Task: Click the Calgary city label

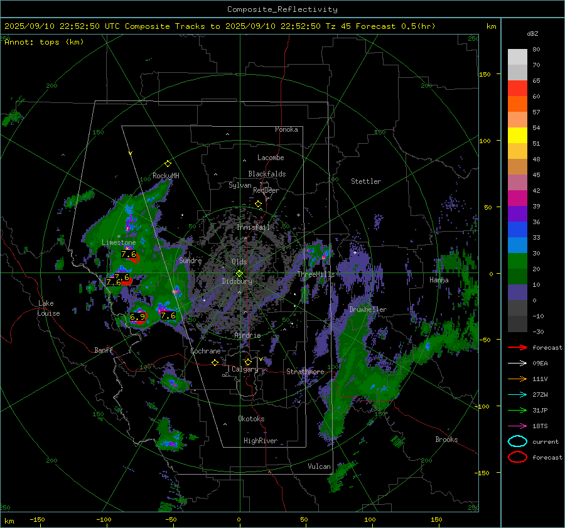Action: point(245,369)
